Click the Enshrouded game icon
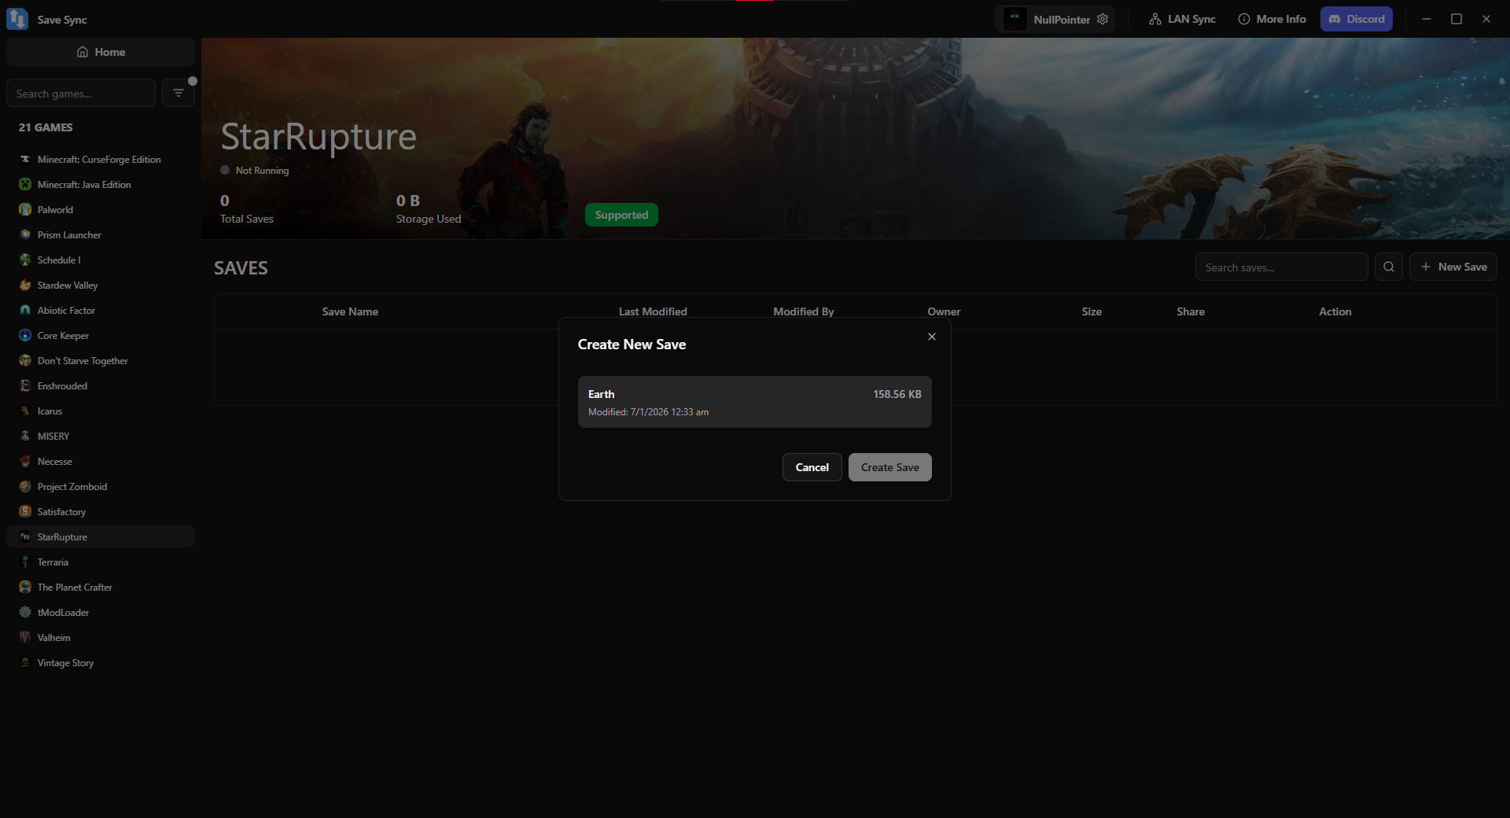Image resolution: width=1510 pixels, height=818 pixels. click(x=25, y=385)
